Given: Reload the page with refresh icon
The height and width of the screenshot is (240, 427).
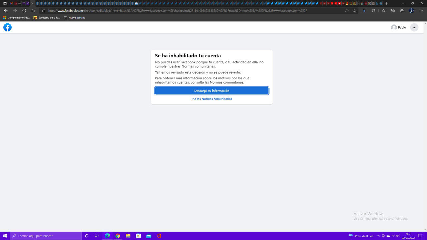Looking at the screenshot, I should 24,11.
